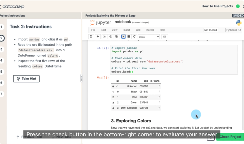Image resolution: width=244 pixels, height=144 pixels.
Task: Select task 5 in the task list
Action: [2, 71]
